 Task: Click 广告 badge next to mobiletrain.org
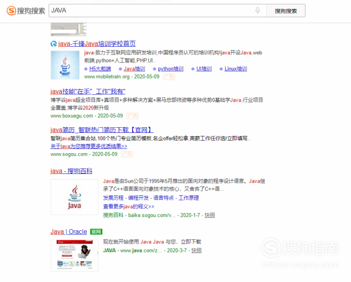[169, 77]
